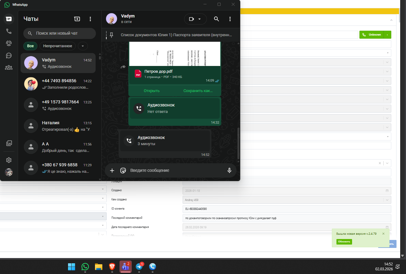
Task: Click the Петров дор.pdf document preview
Action: pos(175,53)
